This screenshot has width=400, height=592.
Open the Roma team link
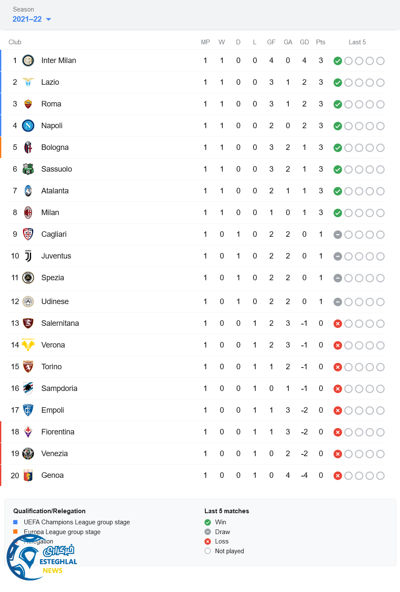click(51, 104)
